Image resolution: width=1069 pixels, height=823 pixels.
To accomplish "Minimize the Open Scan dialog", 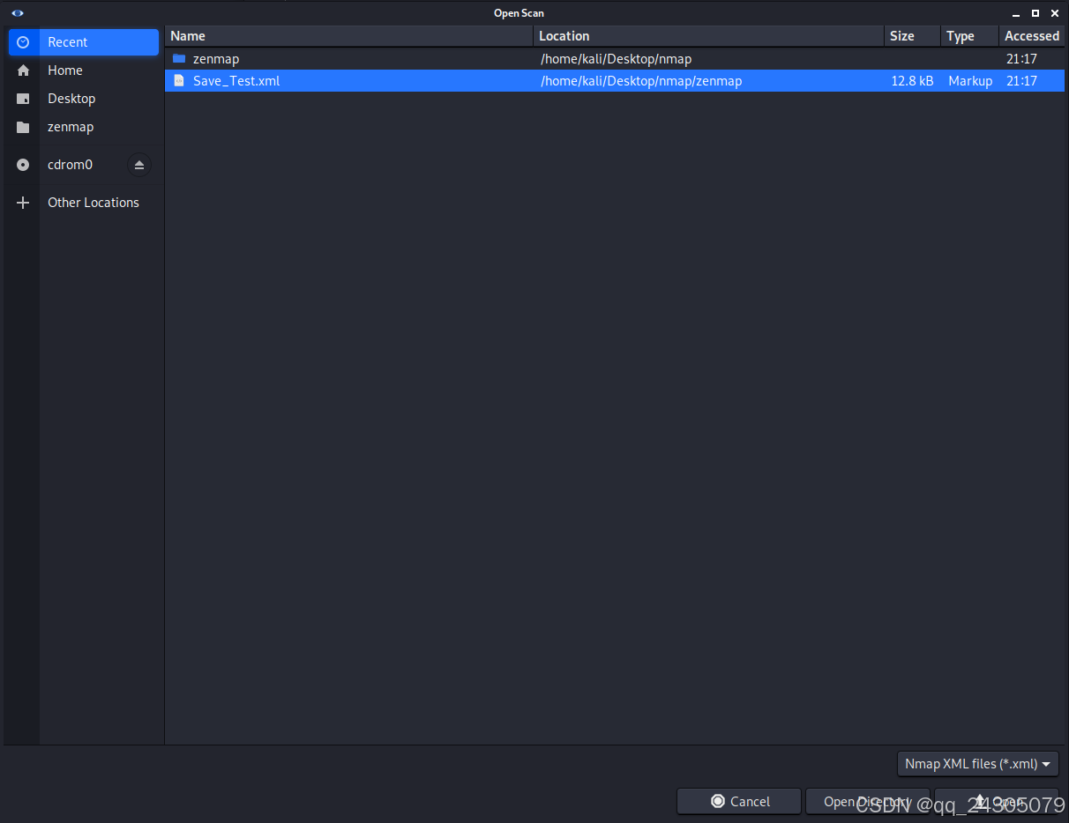I will 1016,13.
